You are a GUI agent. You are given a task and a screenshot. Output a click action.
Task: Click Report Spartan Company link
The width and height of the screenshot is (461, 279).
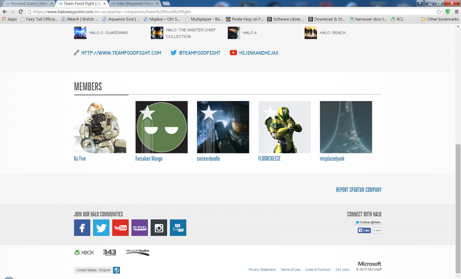(358, 190)
